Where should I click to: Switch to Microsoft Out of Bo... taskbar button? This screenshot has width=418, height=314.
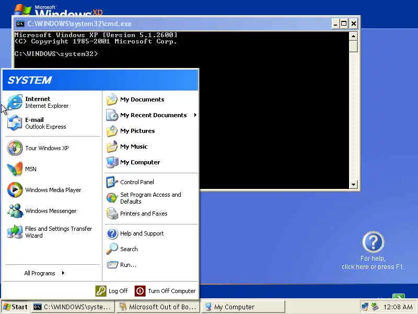tap(158, 307)
